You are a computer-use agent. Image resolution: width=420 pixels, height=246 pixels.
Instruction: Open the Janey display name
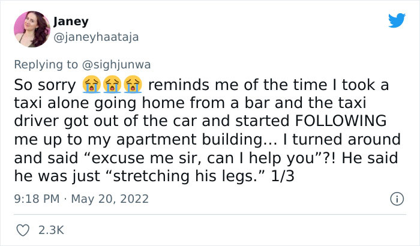coord(71,22)
